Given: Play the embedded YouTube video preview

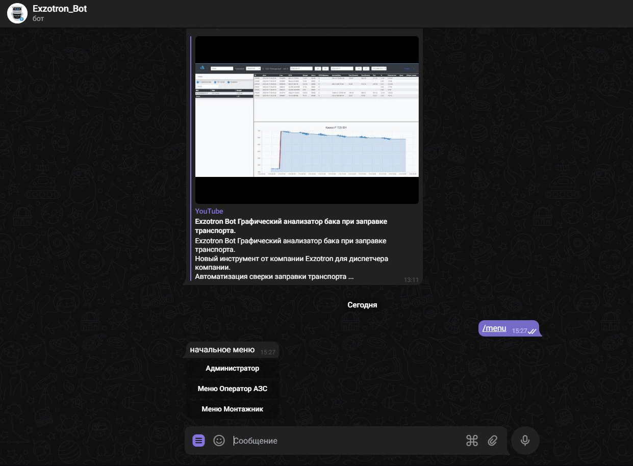Looking at the screenshot, I should click(x=307, y=118).
